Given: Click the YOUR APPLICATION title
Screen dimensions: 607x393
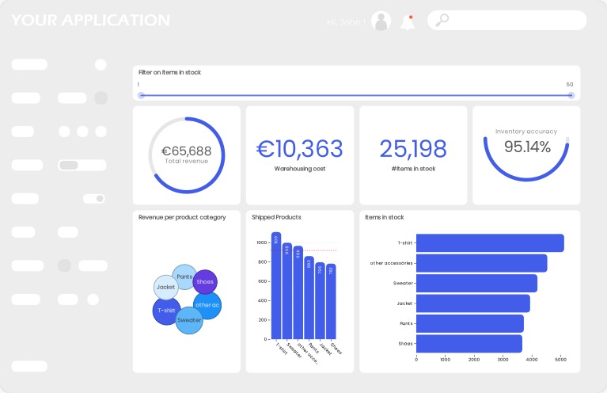Looking at the screenshot, I should (90, 21).
